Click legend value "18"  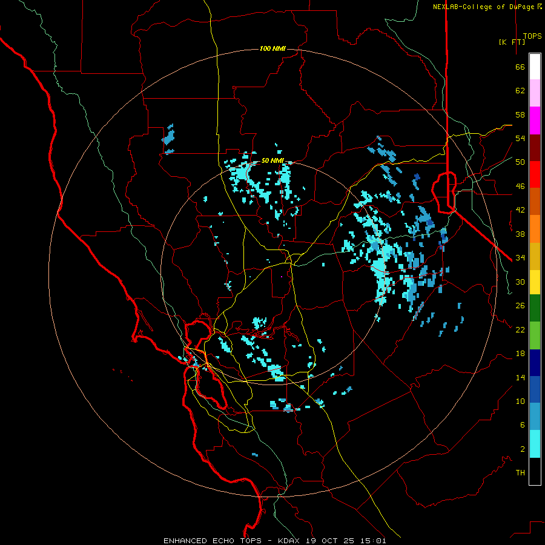click(x=520, y=354)
